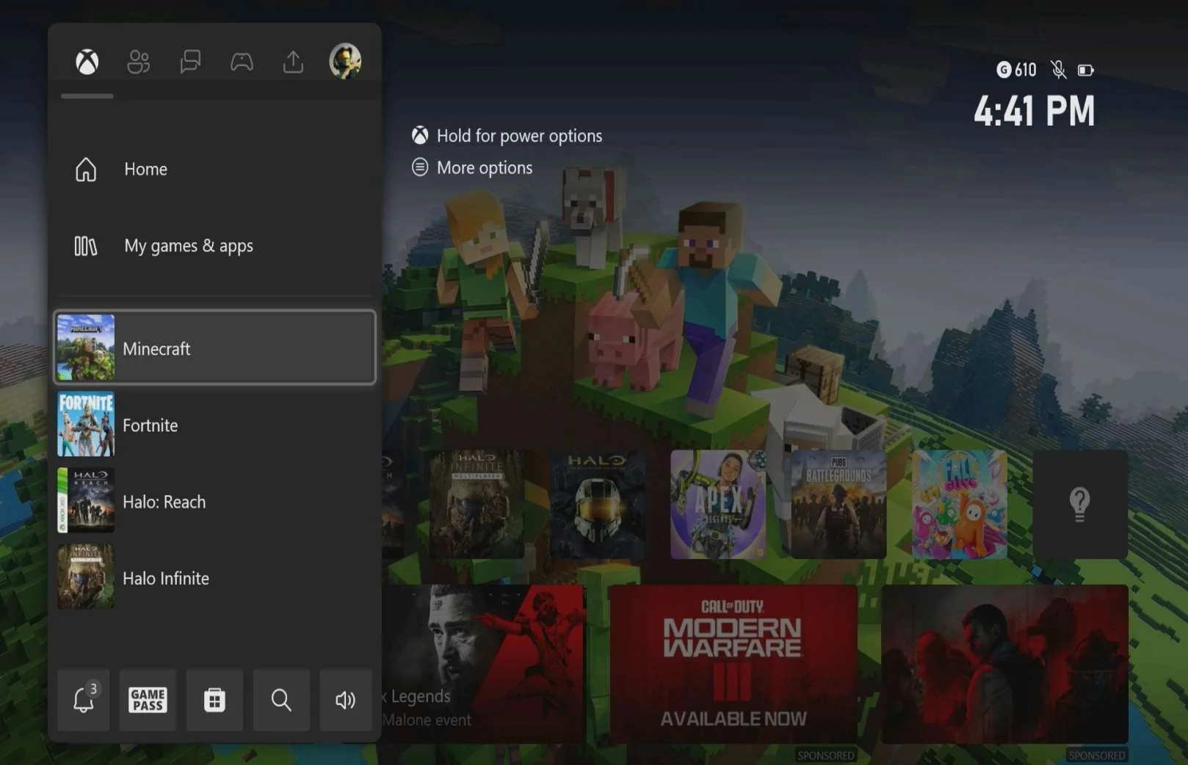Click the muted microphone status icon
Screen dimensions: 1188x765
[x=1058, y=70]
